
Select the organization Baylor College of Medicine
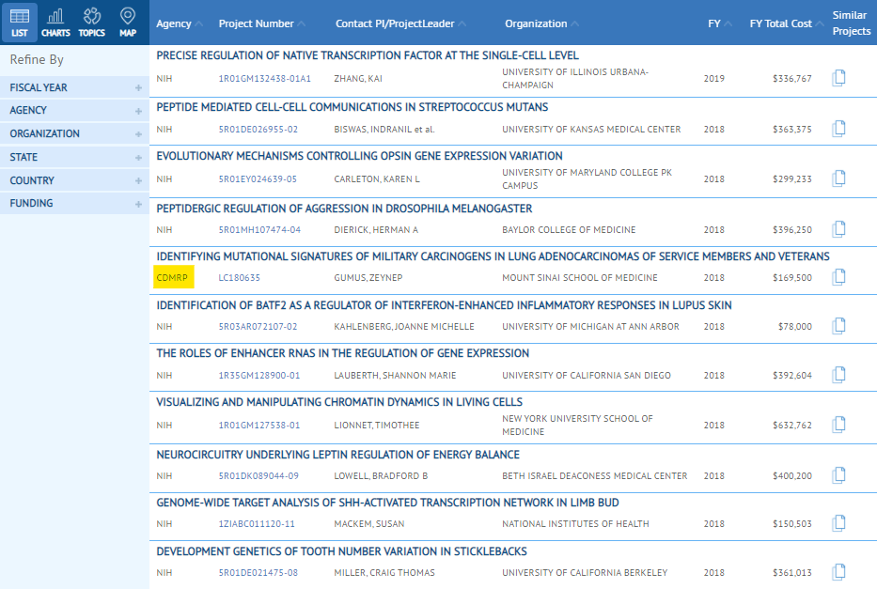click(569, 230)
